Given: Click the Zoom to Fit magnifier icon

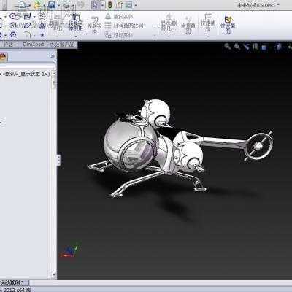Looking at the screenshot, I should tap(228, 46).
